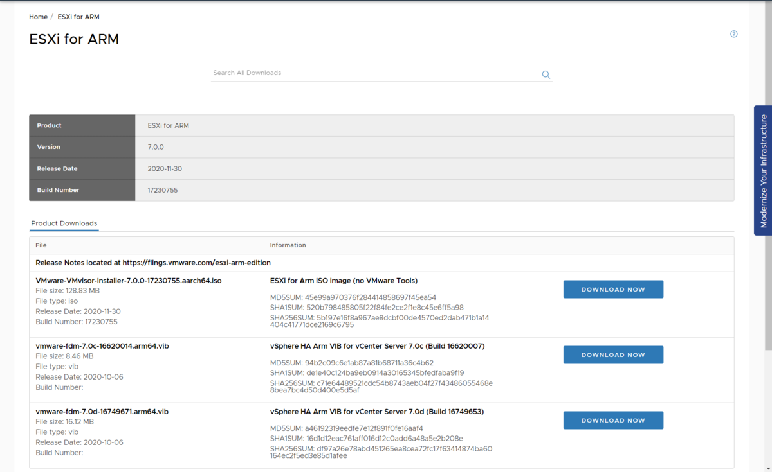Screen dimensions: 772x472
Task: Click the ESXi for ARM page heading
Action: point(74,39)
